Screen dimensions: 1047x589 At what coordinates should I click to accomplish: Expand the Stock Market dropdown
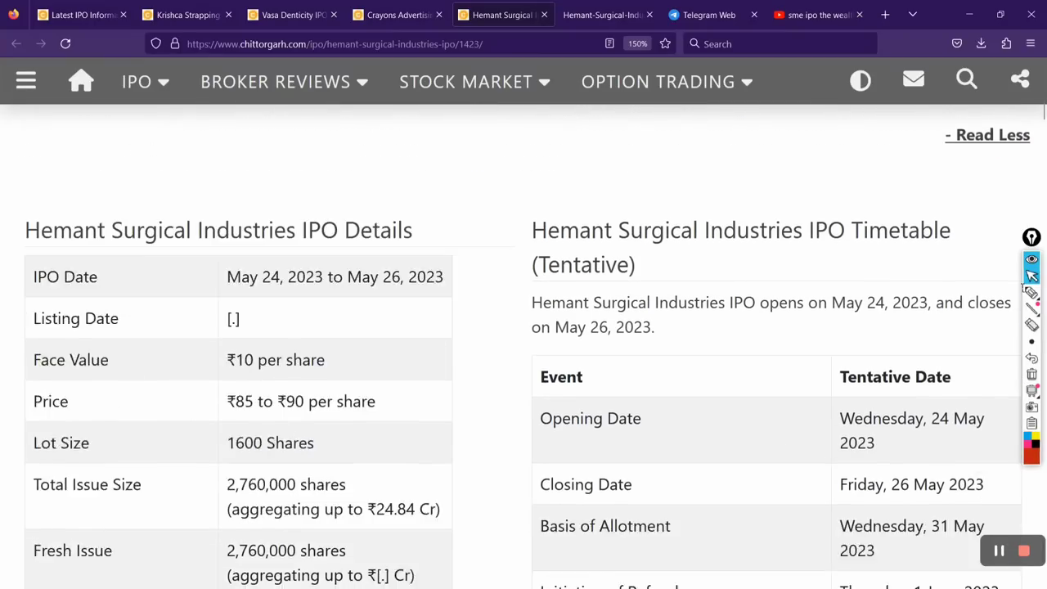pos(474,81)
